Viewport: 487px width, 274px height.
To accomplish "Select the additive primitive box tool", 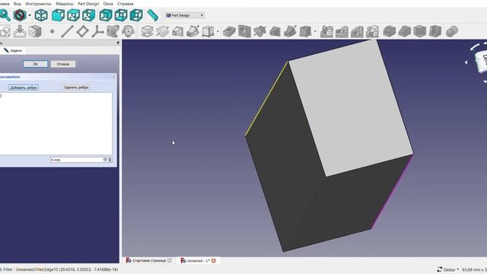I will click(208, 31).
